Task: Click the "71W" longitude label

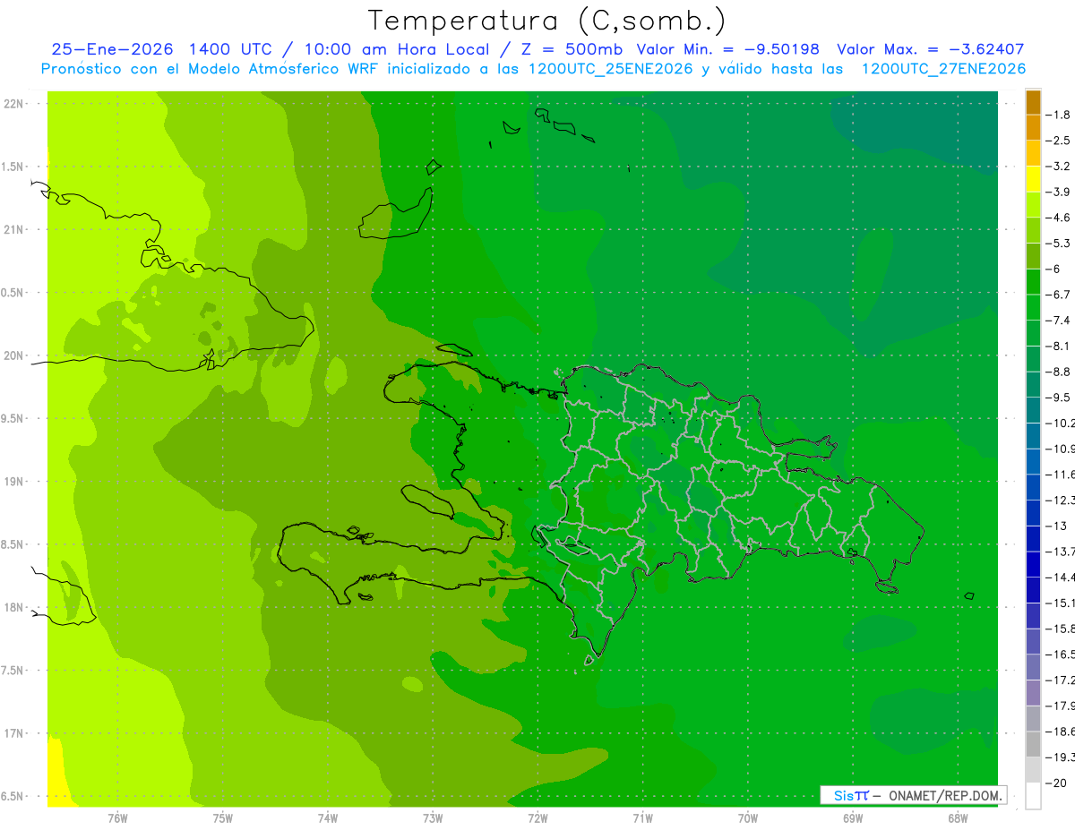Action: [642, 817]
